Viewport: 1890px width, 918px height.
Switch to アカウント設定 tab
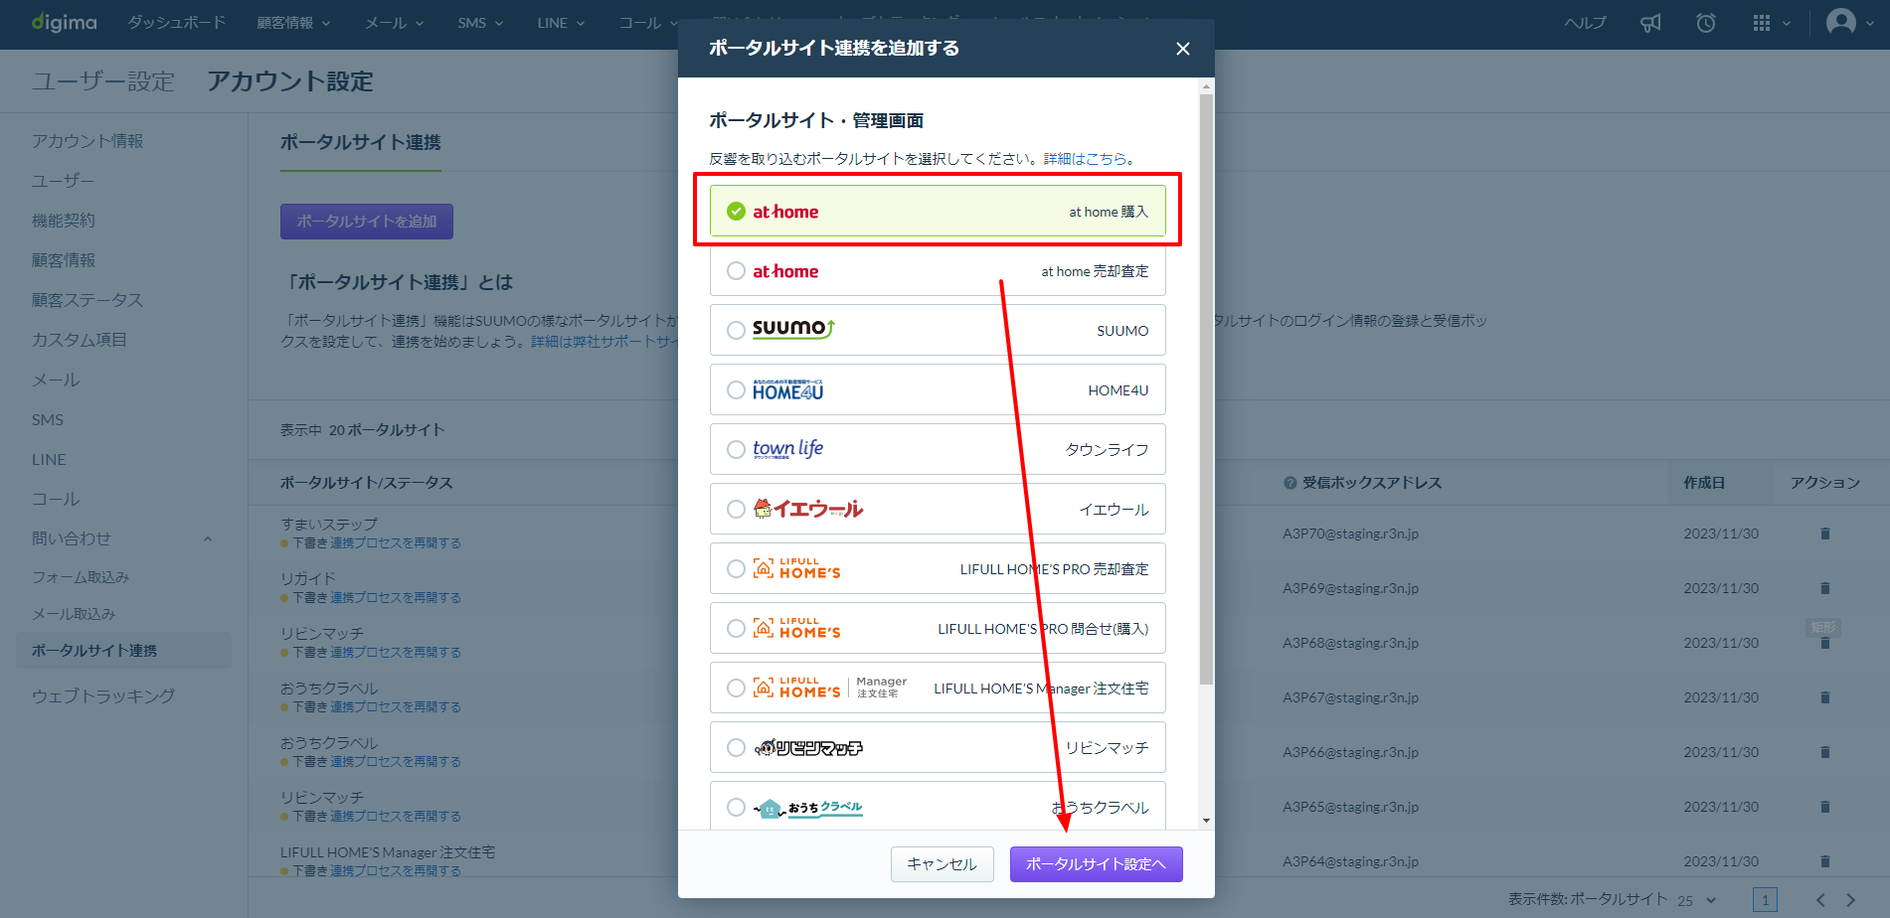click(x=290, y=81)
